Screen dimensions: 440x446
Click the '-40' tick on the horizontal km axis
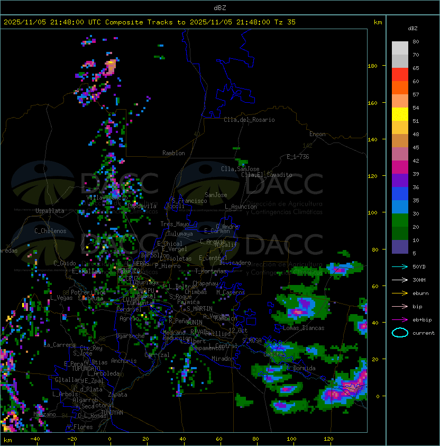pos(35,439)
